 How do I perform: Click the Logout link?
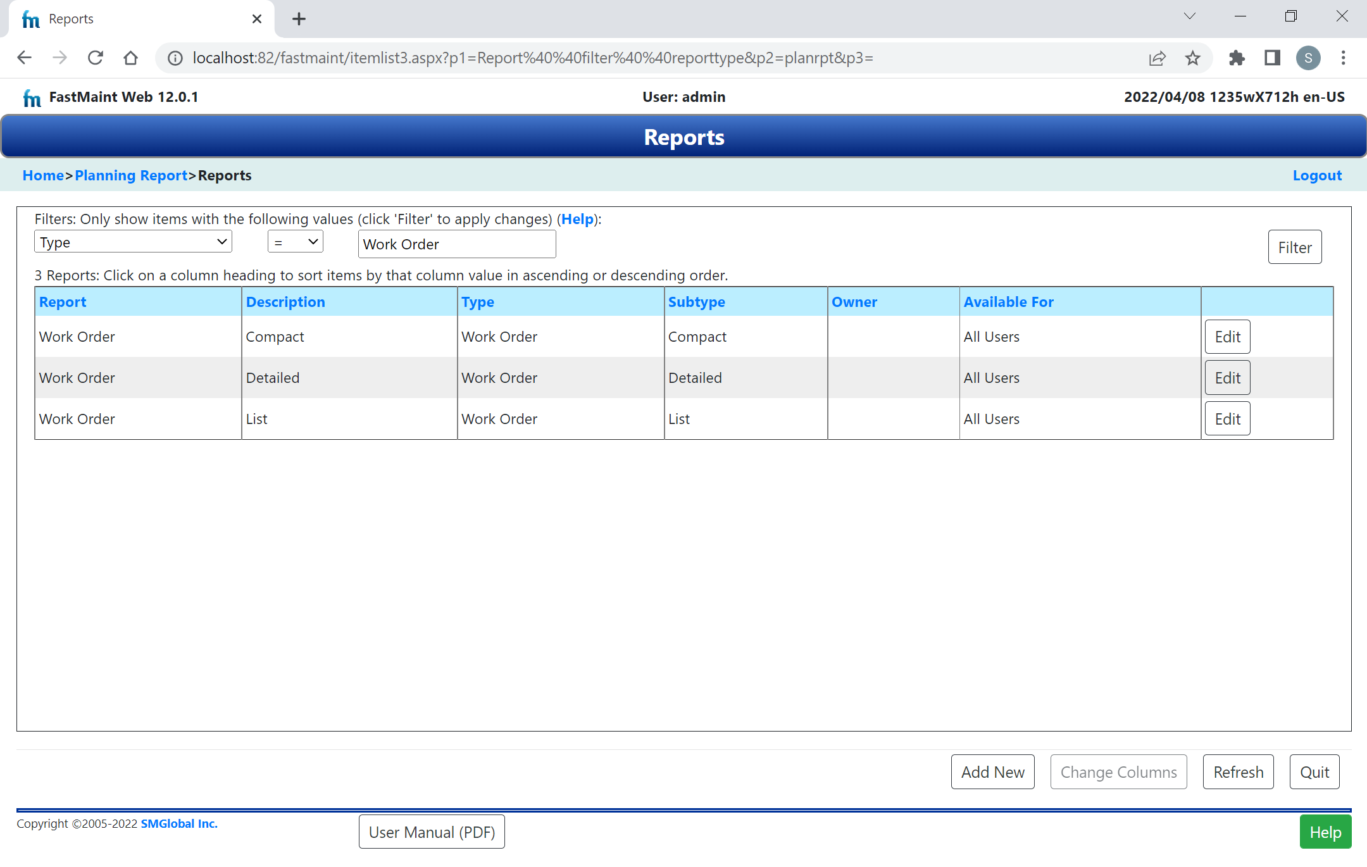pos(1318,175)
